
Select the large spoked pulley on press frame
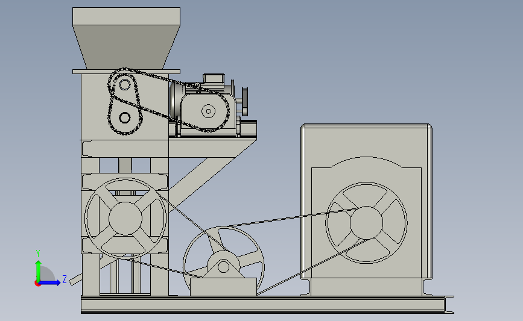[125, 218]
